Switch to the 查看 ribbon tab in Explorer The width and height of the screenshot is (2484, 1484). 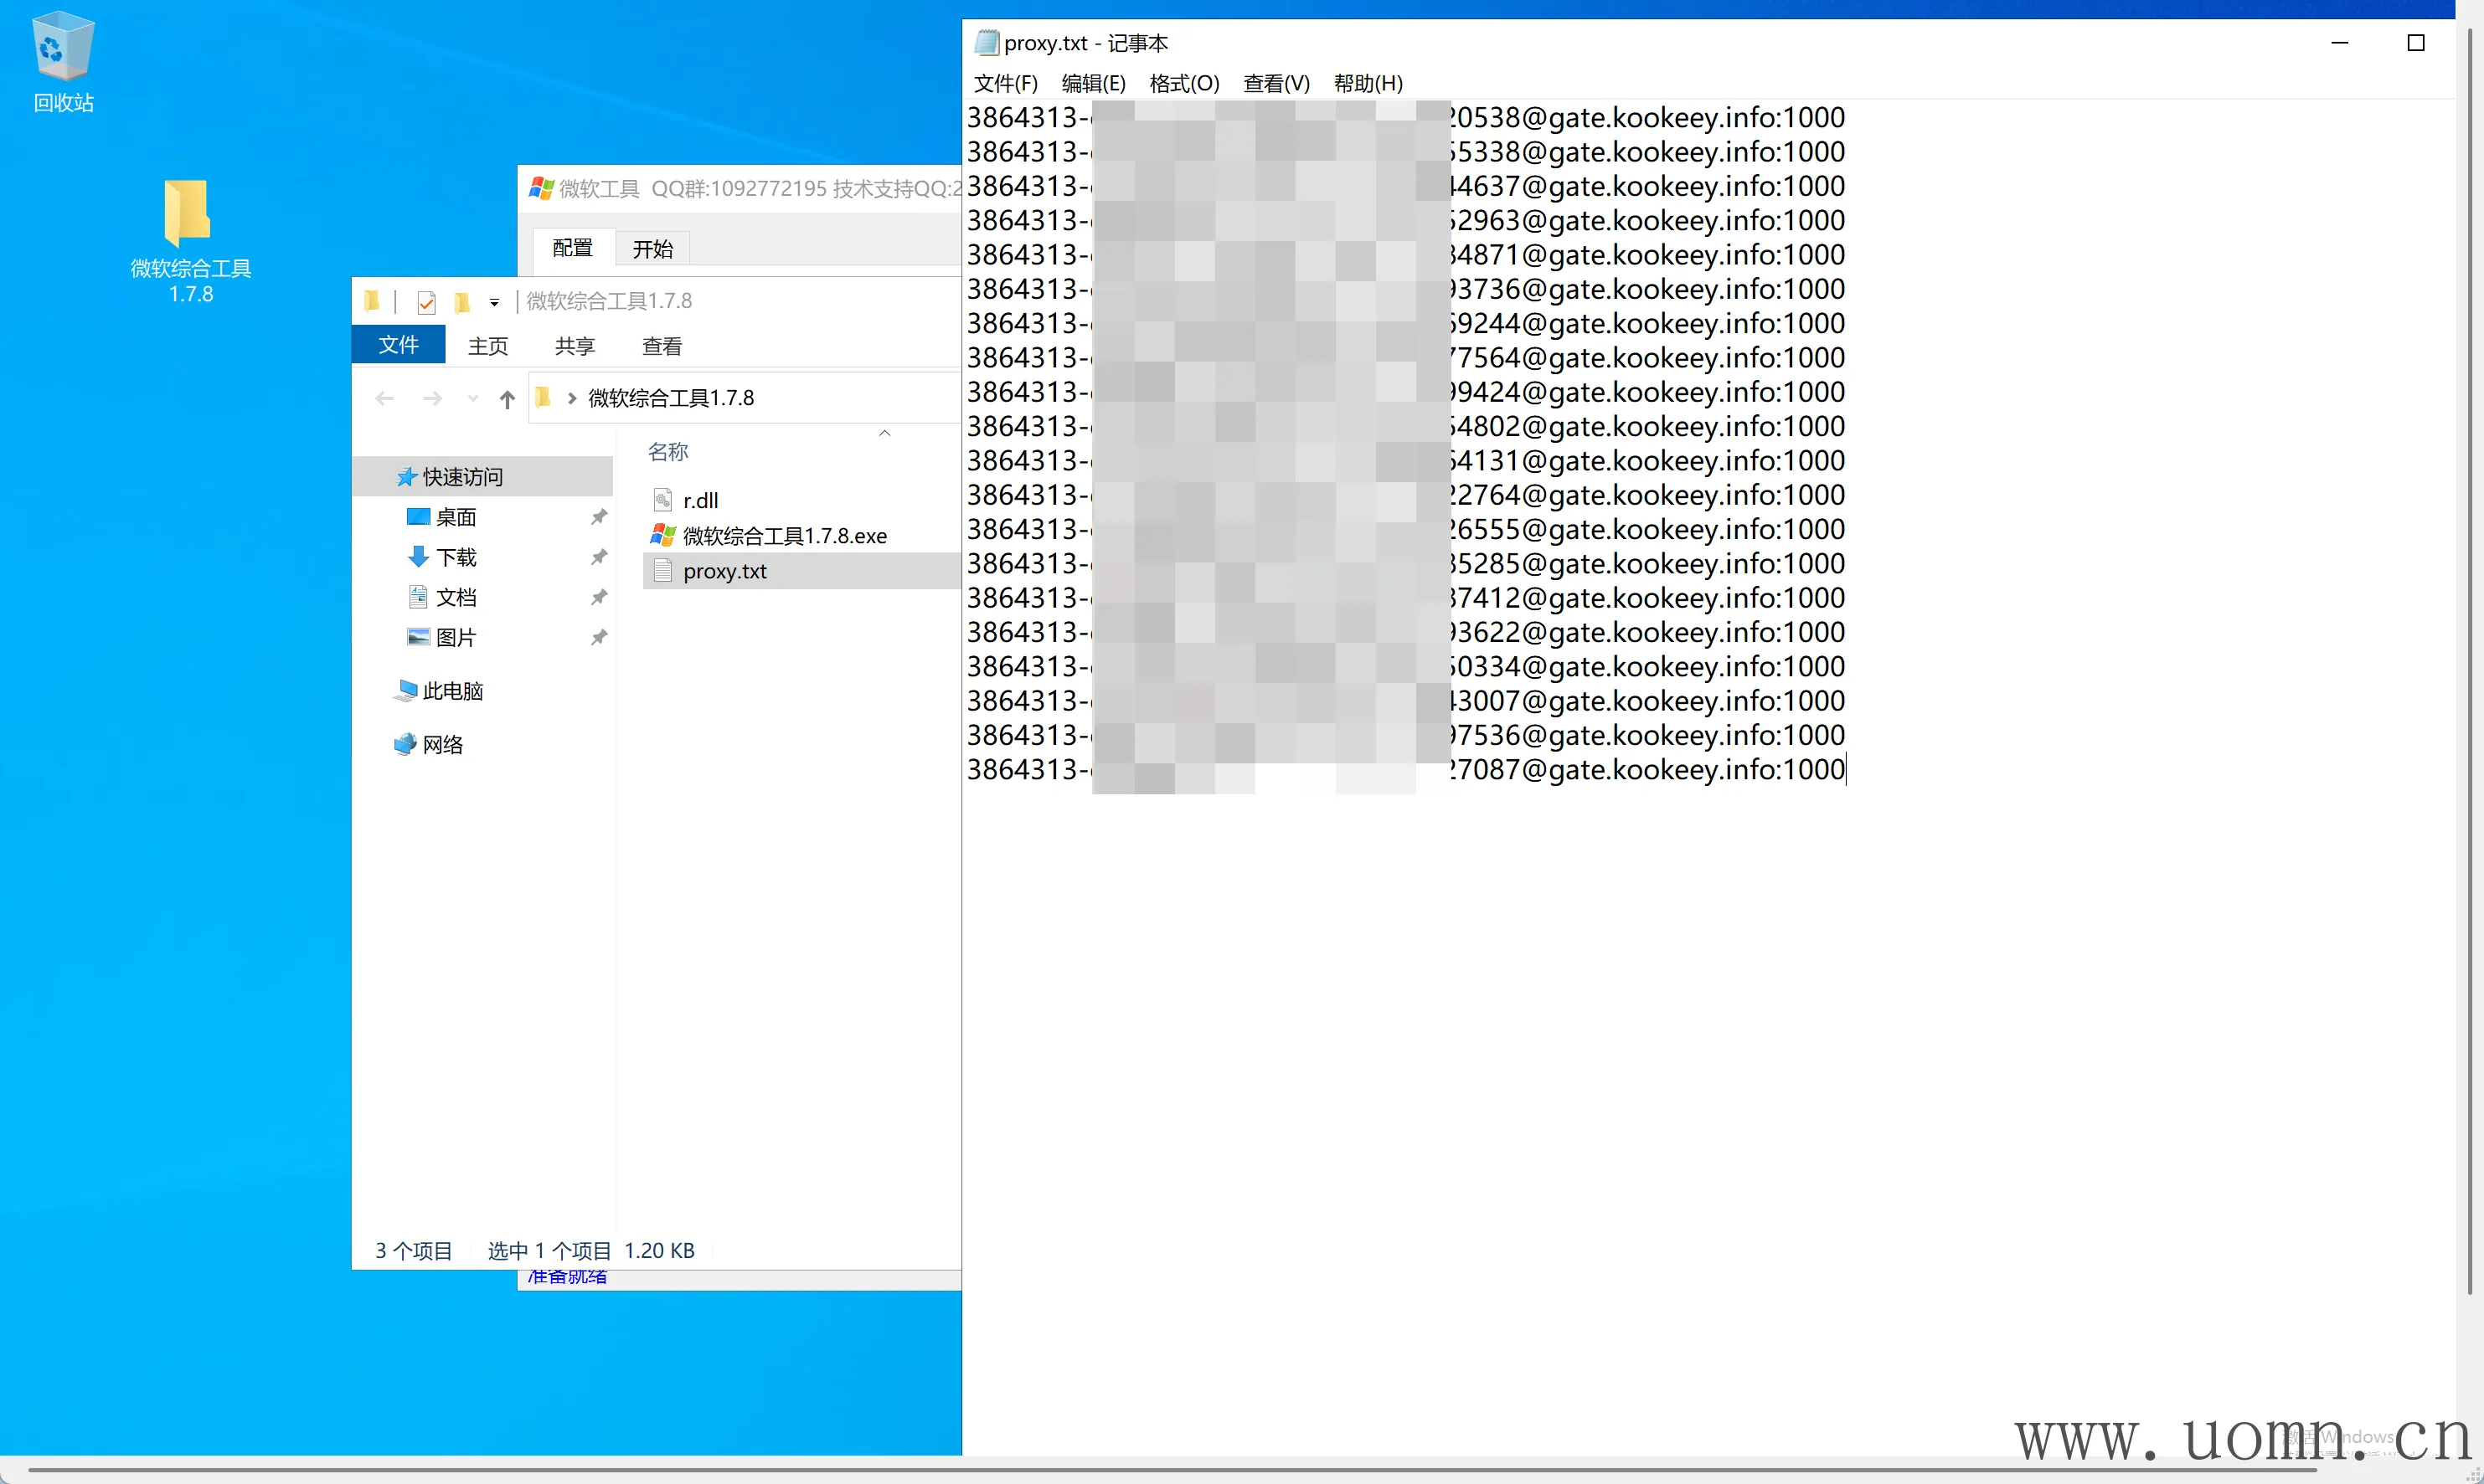pos(662,346)
